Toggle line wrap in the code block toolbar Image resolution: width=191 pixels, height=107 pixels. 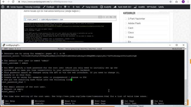pos(107,17)
